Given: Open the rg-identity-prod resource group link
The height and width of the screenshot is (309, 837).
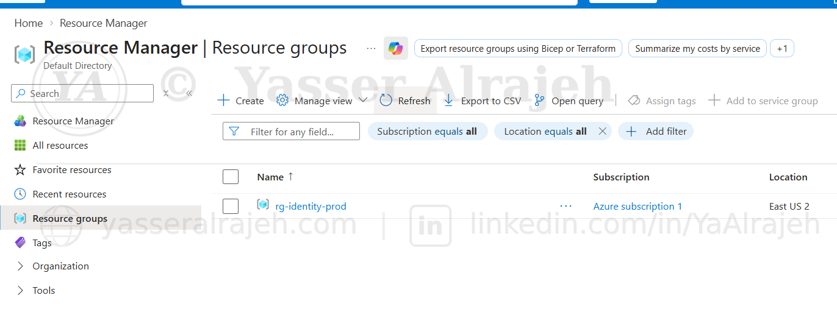Looking at the screenshot, I should coord(311,206).
